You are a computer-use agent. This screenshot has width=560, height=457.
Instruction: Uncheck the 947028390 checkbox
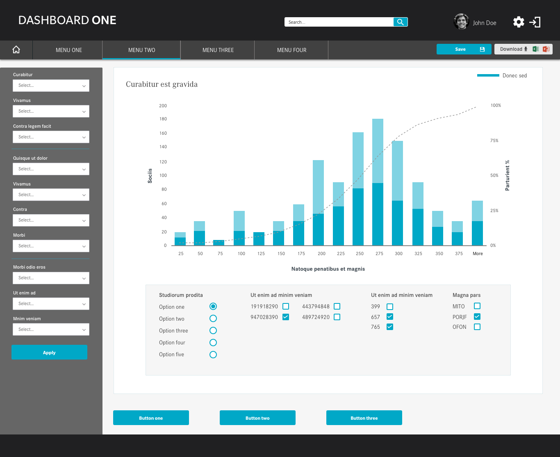point(286,317)
